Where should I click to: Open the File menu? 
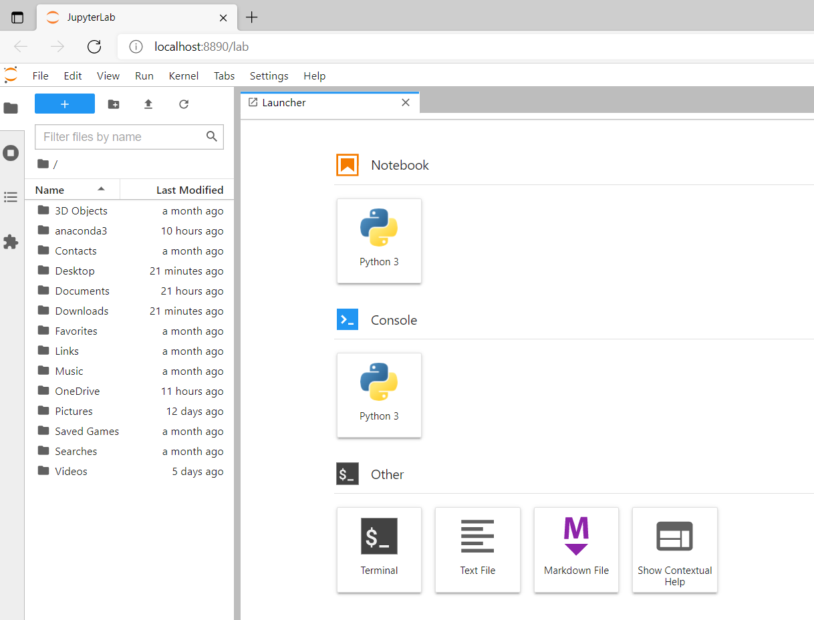point(40,76)
